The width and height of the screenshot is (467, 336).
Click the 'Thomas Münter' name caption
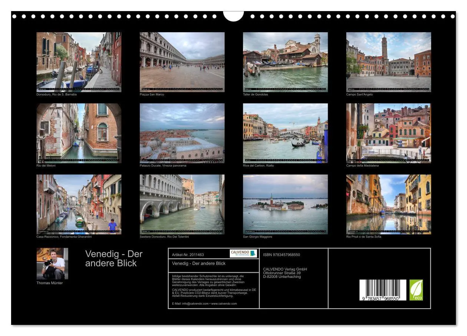(x=50, y=283)
